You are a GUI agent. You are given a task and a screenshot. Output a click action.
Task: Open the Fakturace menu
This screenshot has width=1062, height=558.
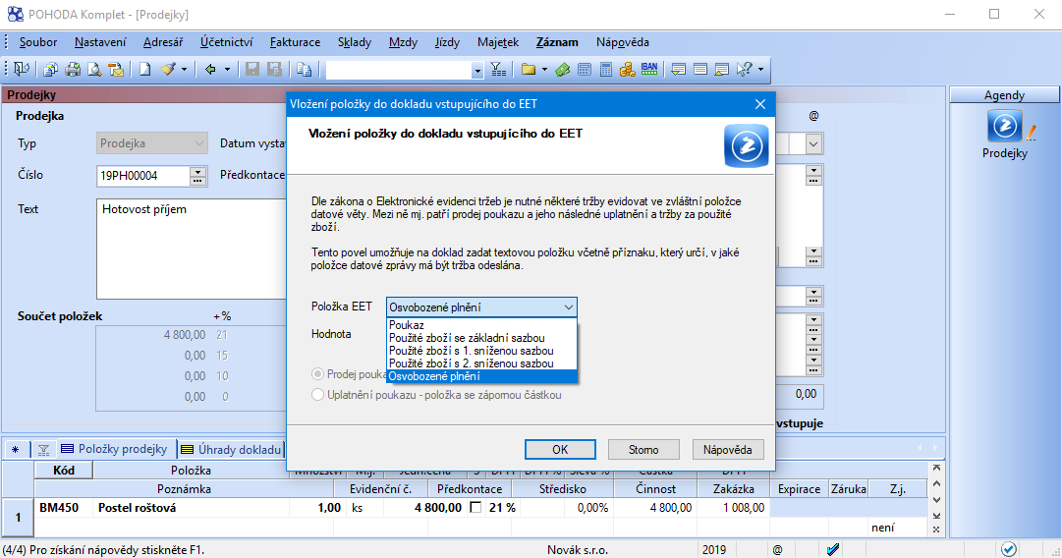[x=296, y=42]
